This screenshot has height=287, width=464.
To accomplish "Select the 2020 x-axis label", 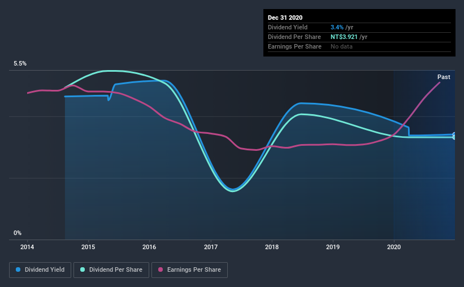I will pos(394,247).
